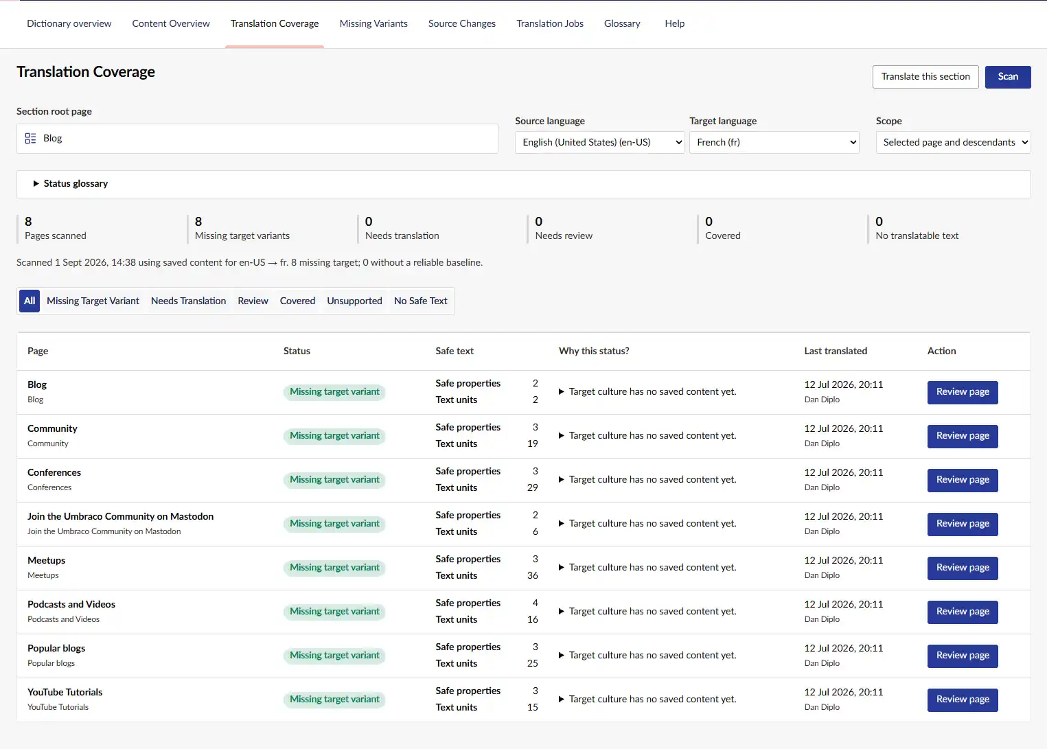The image size is (1047, 749).
Task: Click the Meetups page name
Action: click(x=46, y=560)
